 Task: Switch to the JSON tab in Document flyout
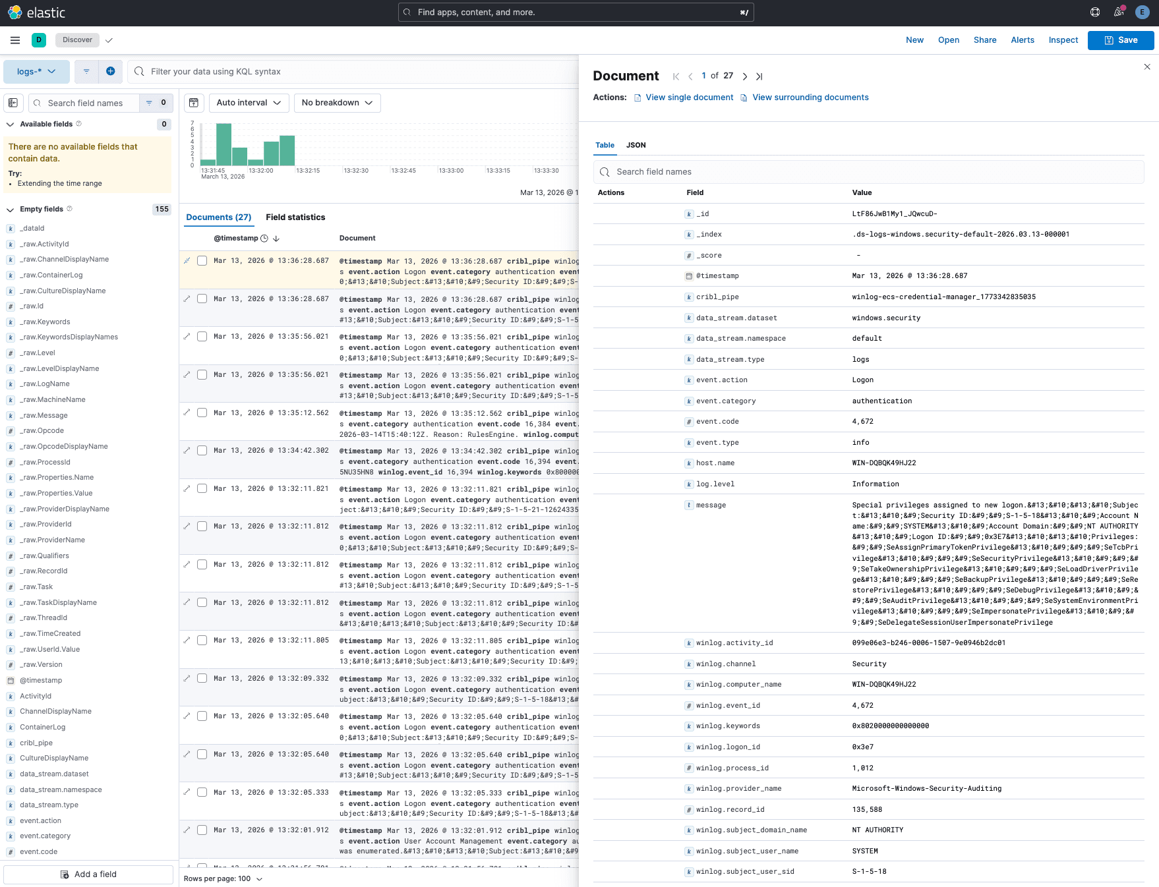(x=636, y=145)
